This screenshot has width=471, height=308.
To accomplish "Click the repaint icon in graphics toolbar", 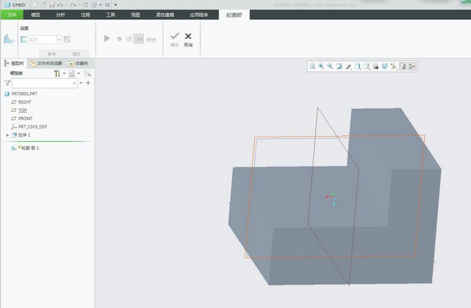I will click(x=339, y=66).
